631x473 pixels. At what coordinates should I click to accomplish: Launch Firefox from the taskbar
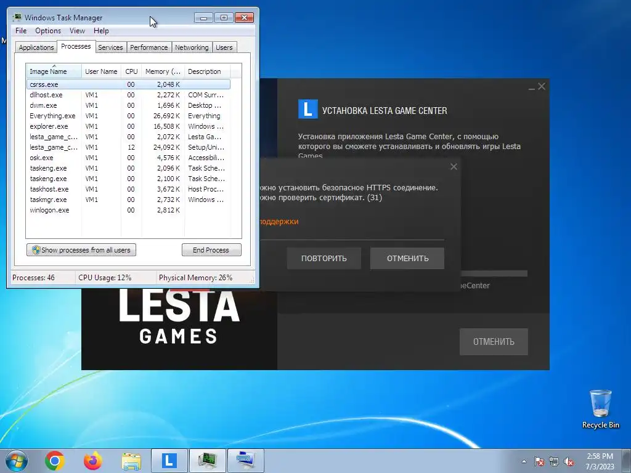coord(93,461)
